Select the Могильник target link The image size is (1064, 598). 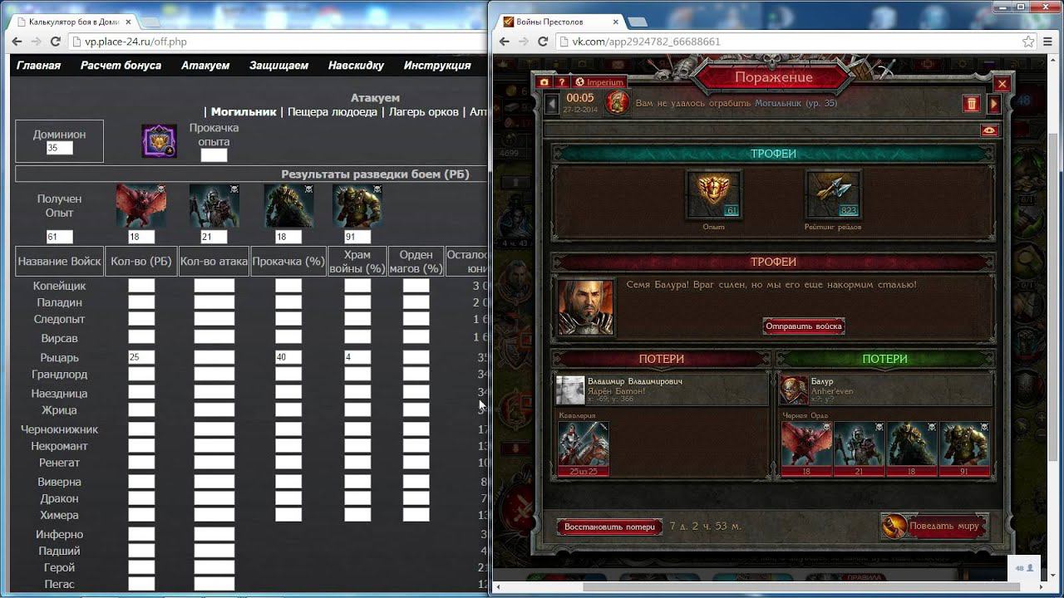[x=244, y=112]
